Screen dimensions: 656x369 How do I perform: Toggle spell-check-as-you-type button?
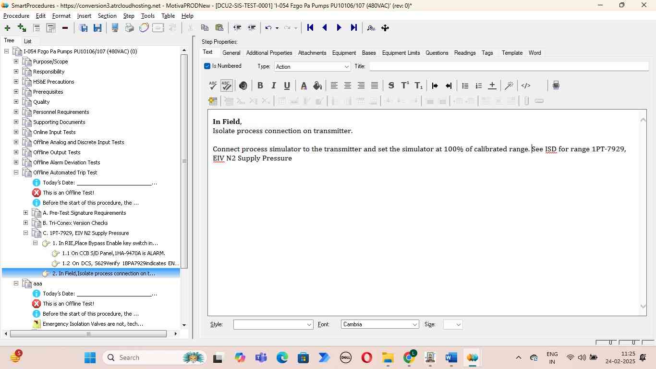(227, 86)
